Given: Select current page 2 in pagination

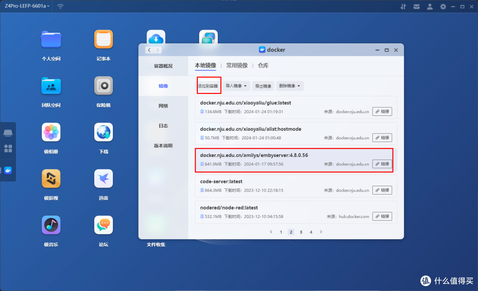Looking at the screenshot, I should coord(291,232).
